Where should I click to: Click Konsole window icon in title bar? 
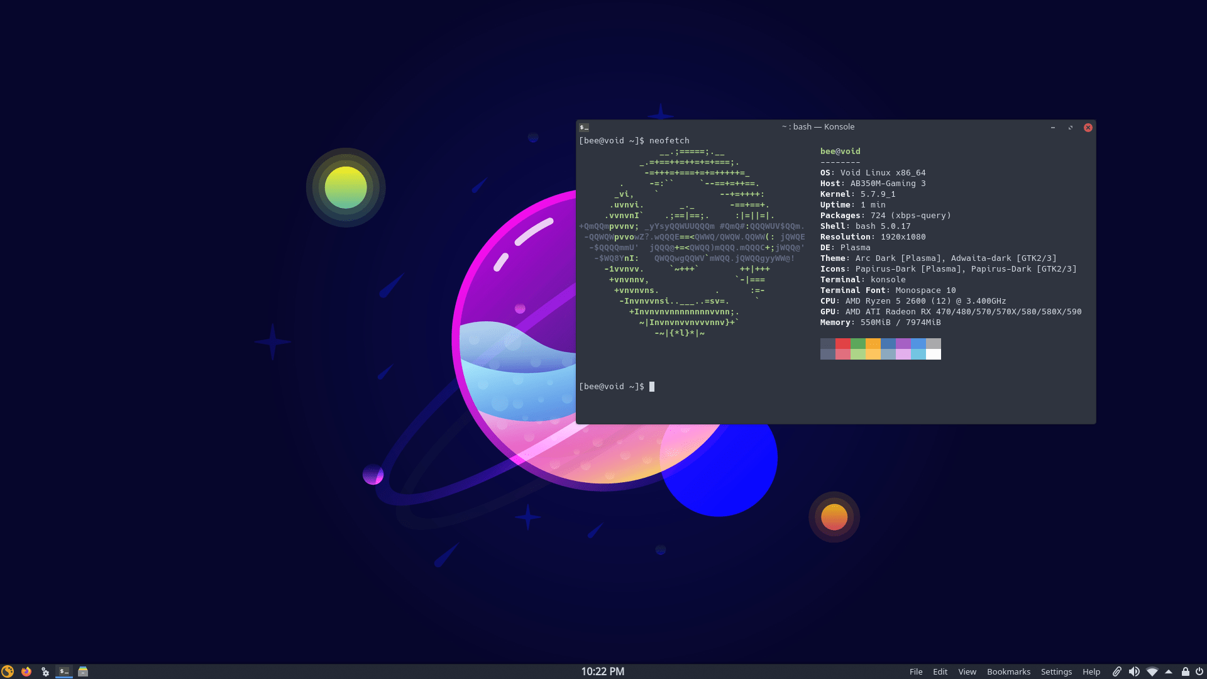pos(584,127)
